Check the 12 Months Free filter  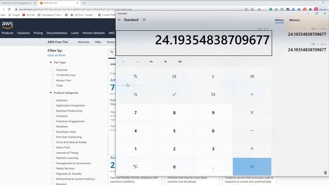(53, 75)
